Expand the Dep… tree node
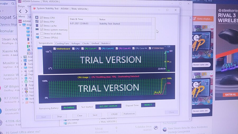Viewport: 238px width, 134px height. click(x=22, y=75)
